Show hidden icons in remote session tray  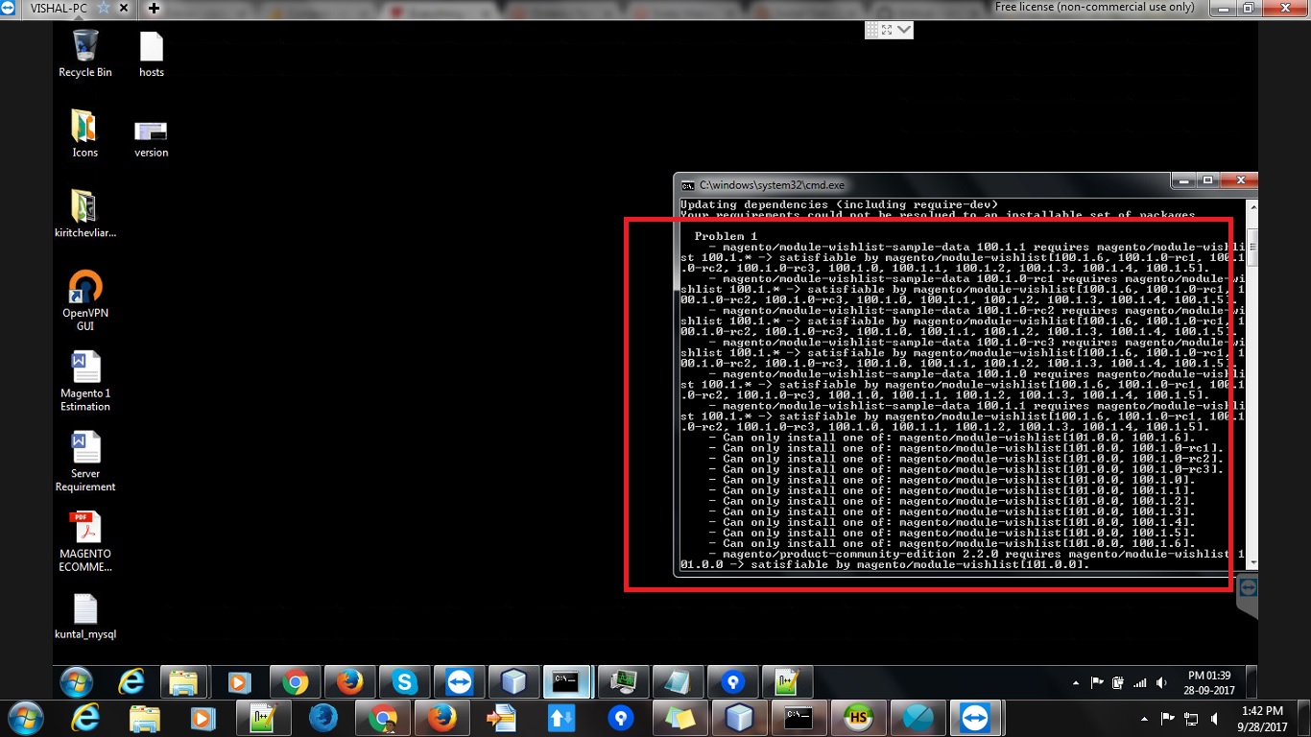click(1075, 682)
